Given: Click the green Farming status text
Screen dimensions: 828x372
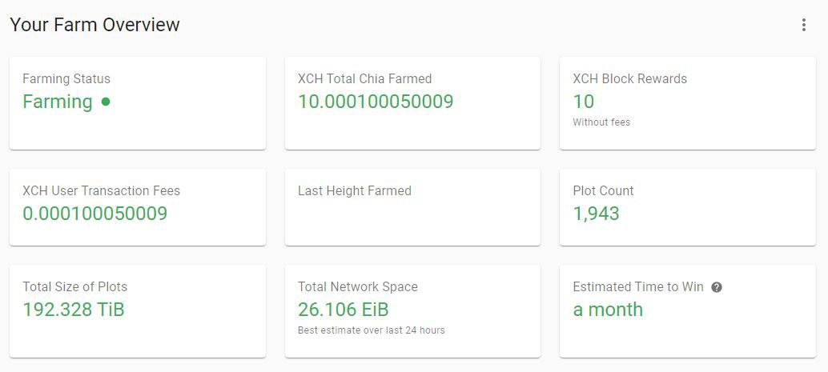Looking at the screenshot, I should [x=58, y=102].
